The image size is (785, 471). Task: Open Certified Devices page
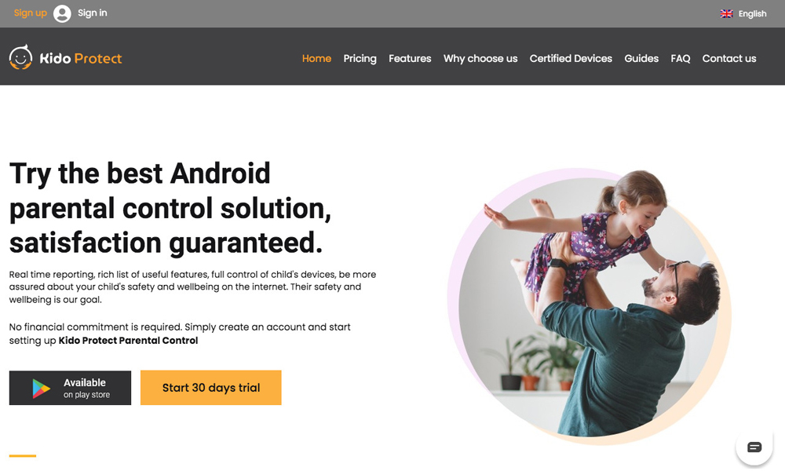(x=571, y=59)
